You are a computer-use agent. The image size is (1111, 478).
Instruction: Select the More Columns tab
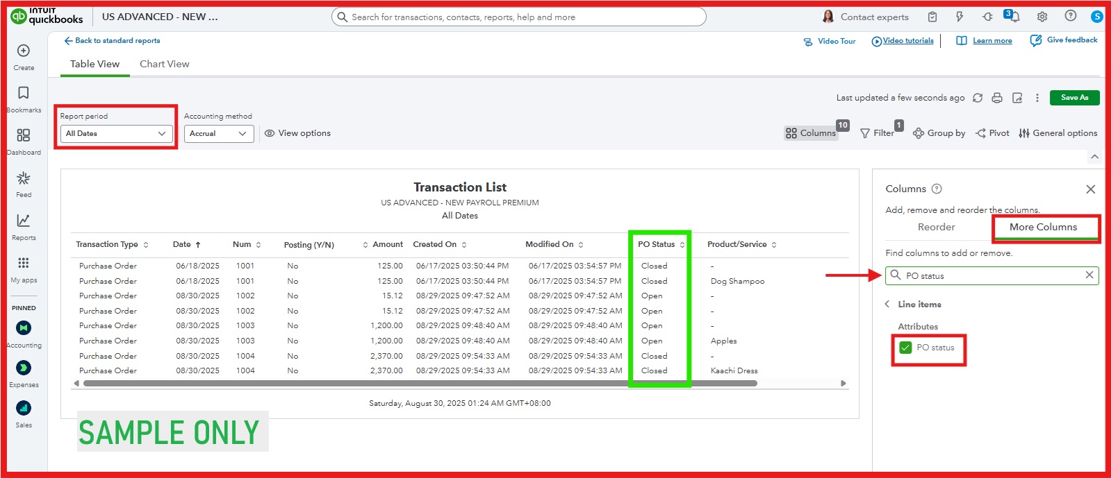1044,227
